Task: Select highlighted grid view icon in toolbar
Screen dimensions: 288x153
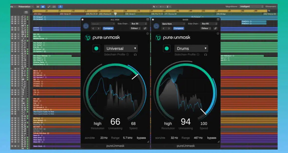Action: click(x=43, y=7)
